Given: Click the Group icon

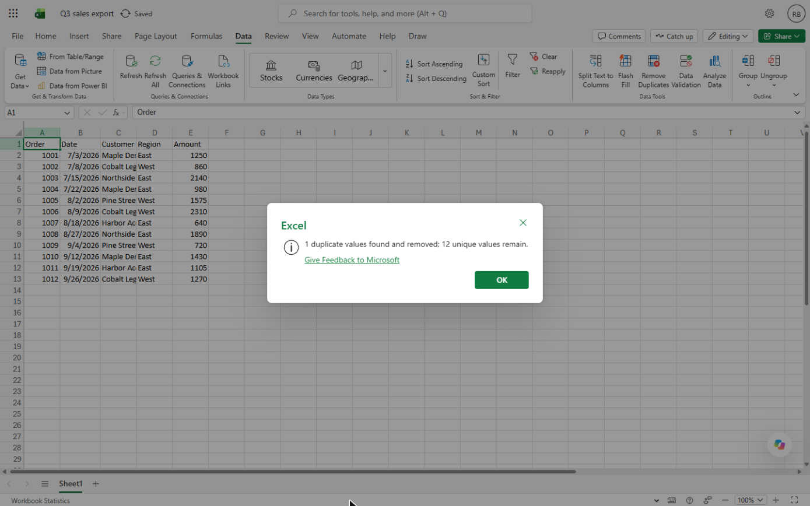Looking at the screenshot, I should click(748, 61).
